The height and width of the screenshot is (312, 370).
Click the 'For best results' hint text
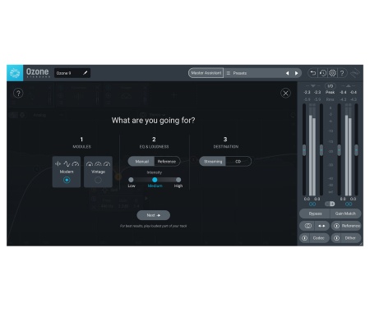coord(153,226)
